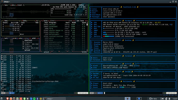This screenshot has width=178, height=100.
Task: Click eth0 interface name in net box
Action: [34, 38]
